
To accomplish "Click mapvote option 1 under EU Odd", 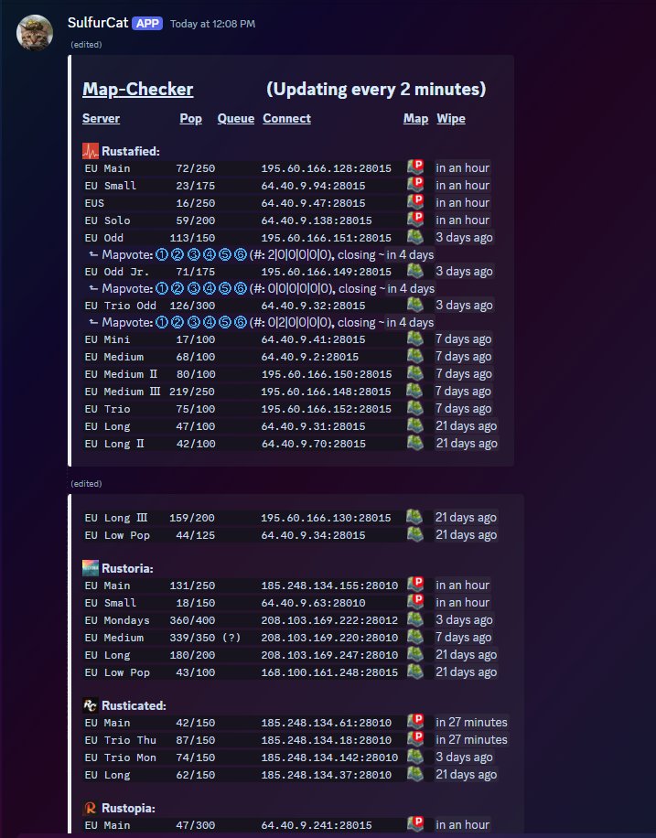I will (x=161, y=254).
